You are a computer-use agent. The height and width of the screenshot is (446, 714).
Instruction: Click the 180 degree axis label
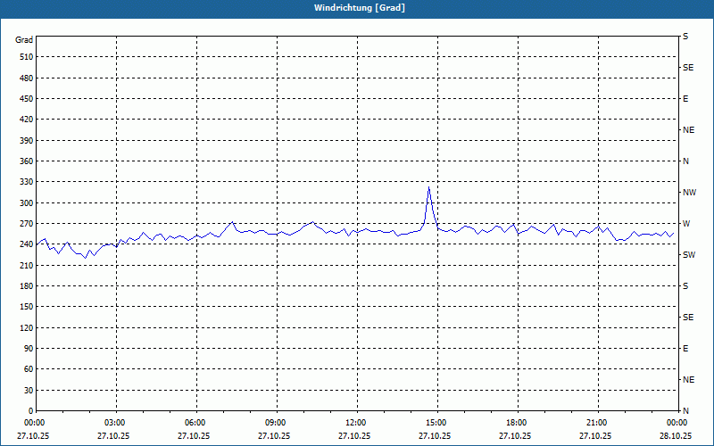tap(27, 286)
